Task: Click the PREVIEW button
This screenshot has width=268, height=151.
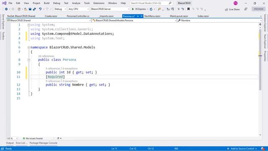Action: click(258, 9)
